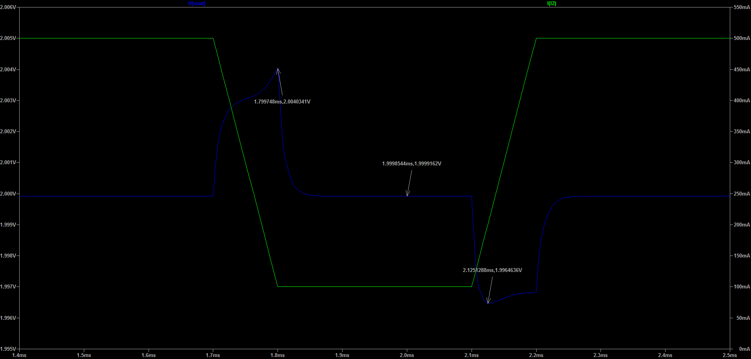Click the 2.005V left axis label
This screenshot has width=751, height=359.
tap(8, 38)
